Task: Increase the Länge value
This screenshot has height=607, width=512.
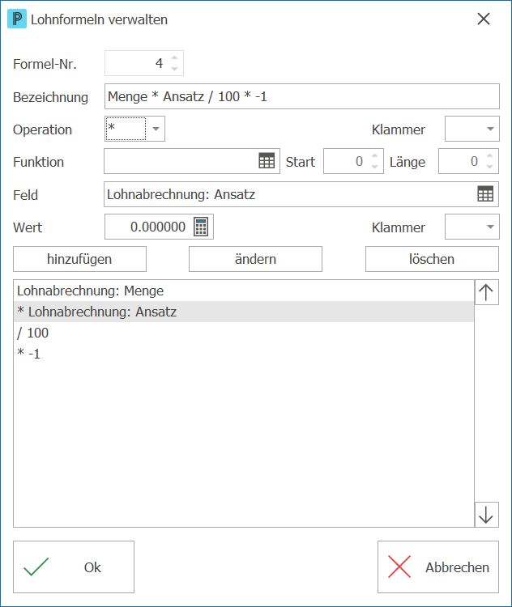Action: [489, 155]
